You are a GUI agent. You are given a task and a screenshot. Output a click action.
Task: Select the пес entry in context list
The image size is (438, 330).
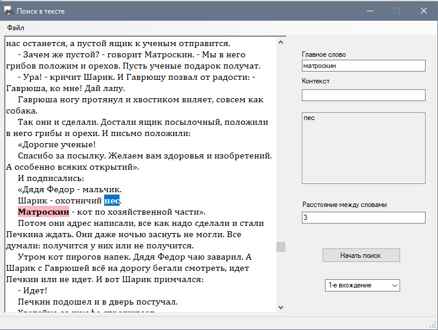(309, 118)
